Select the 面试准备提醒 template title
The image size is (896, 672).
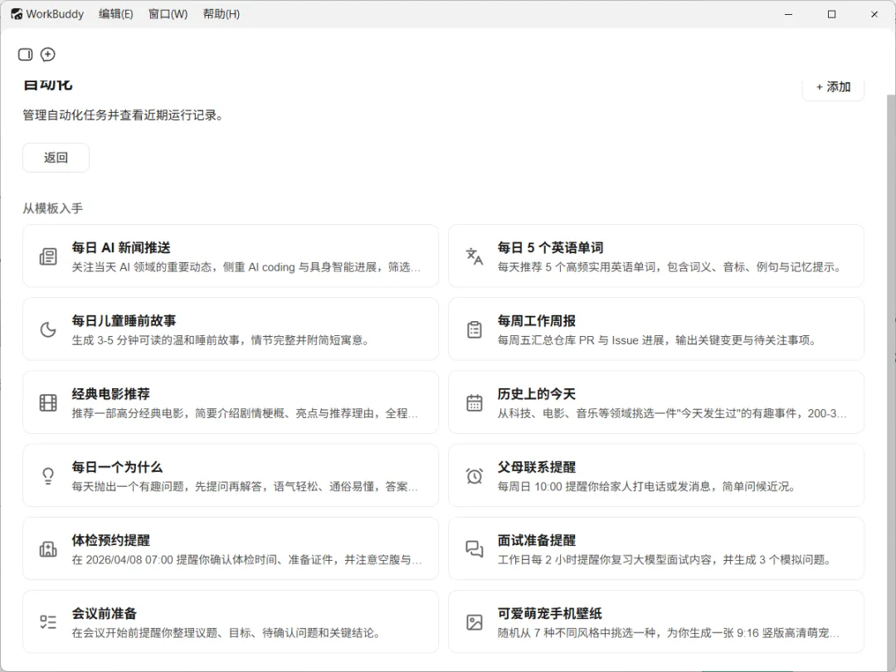coord(537,540)
